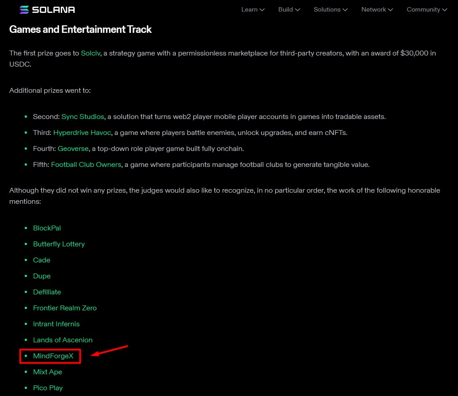Click the '$30,000' award amount text
Screen dimensions: 458x396
coord(414,53)
